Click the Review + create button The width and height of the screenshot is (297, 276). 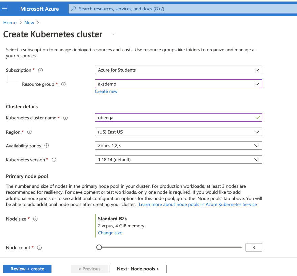27,269
